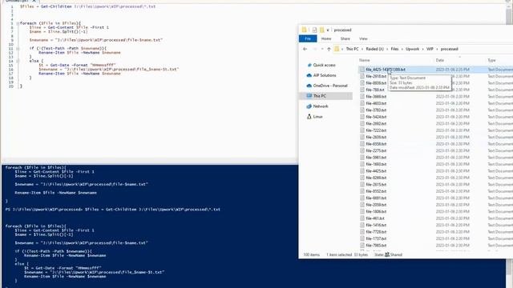Open the View ribbon tab
This screenshot has height=288, width=513.
pos(363,38)
